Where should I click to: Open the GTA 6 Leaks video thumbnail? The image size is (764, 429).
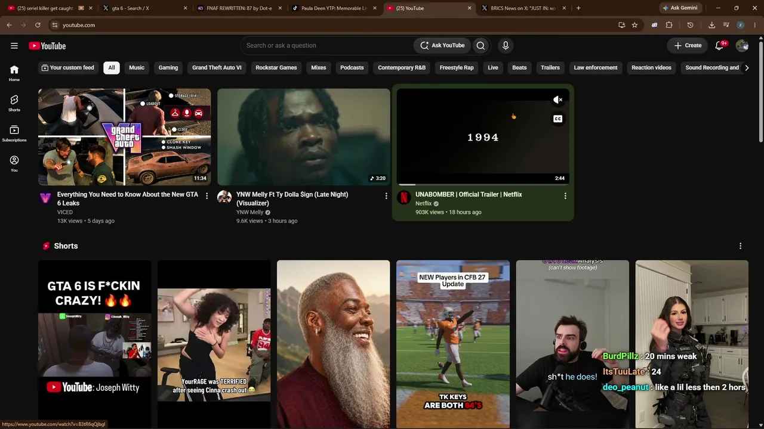pyautogui.click(x=125, y=137)
